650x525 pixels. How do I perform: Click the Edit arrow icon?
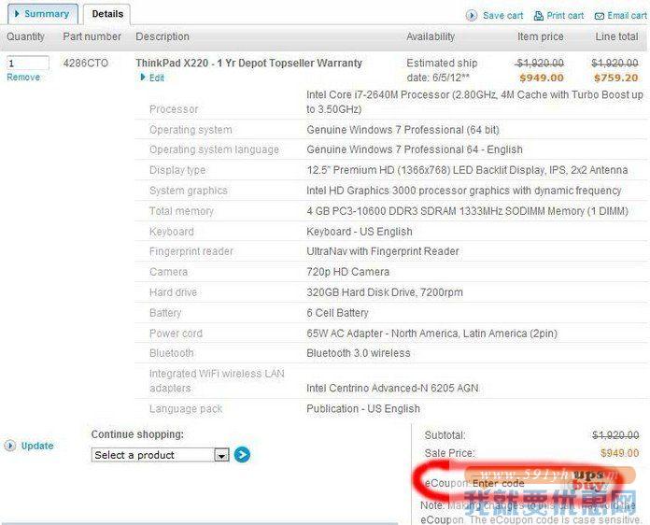click(x=143, y=78)
